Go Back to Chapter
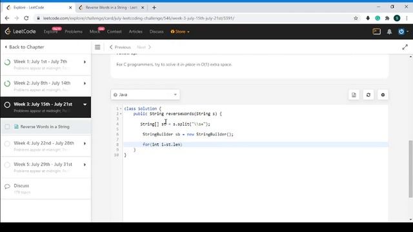Viewport: 413px width, 232px height. pyautogui.click(x=25, y=47)
